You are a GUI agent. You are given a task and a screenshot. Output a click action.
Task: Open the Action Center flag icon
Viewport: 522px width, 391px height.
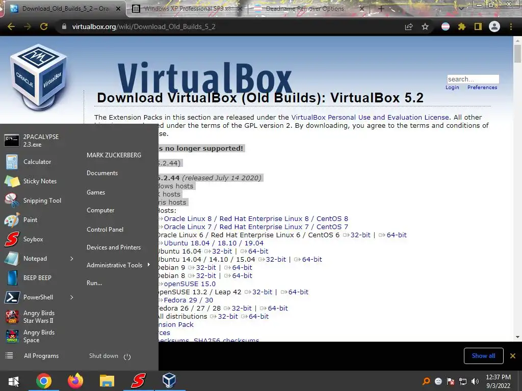(x=451, y=381)
